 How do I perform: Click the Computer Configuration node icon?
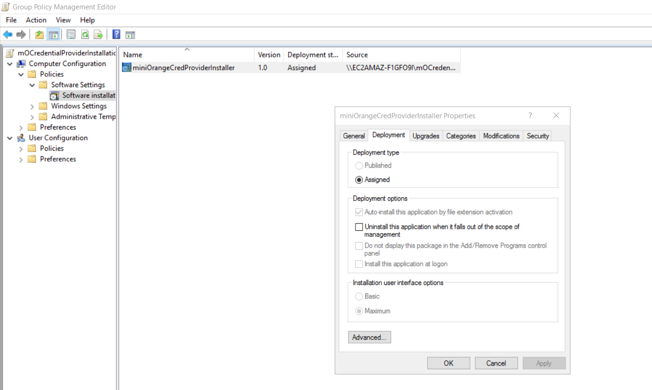[21, 64]
